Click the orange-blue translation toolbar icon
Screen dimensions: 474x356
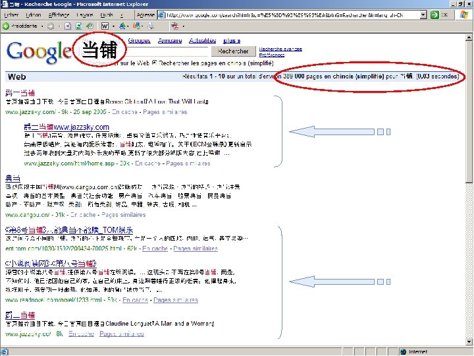pyautogui.click(x=137, y=26)
